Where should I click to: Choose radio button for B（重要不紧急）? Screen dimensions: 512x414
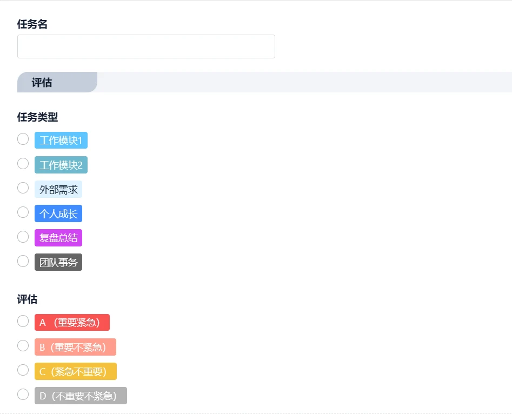pos(23,346)
